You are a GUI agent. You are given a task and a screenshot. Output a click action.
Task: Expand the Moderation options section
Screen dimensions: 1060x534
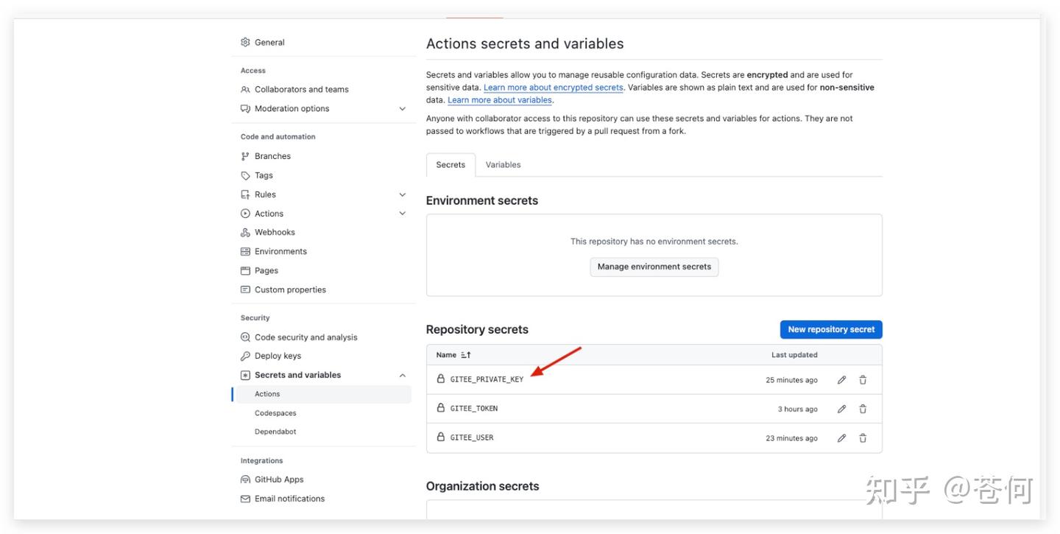tap(402, 109)
